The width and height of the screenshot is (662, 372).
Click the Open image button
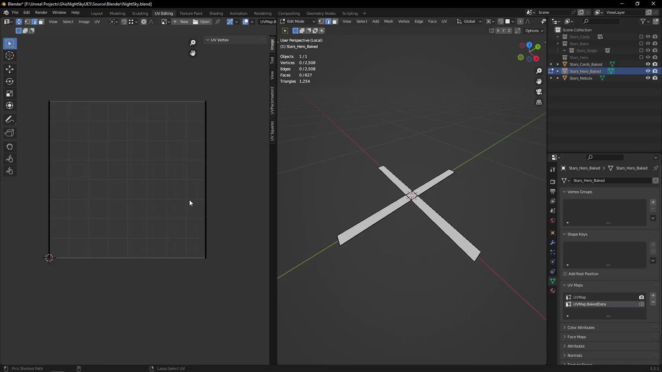coord(201,21)
